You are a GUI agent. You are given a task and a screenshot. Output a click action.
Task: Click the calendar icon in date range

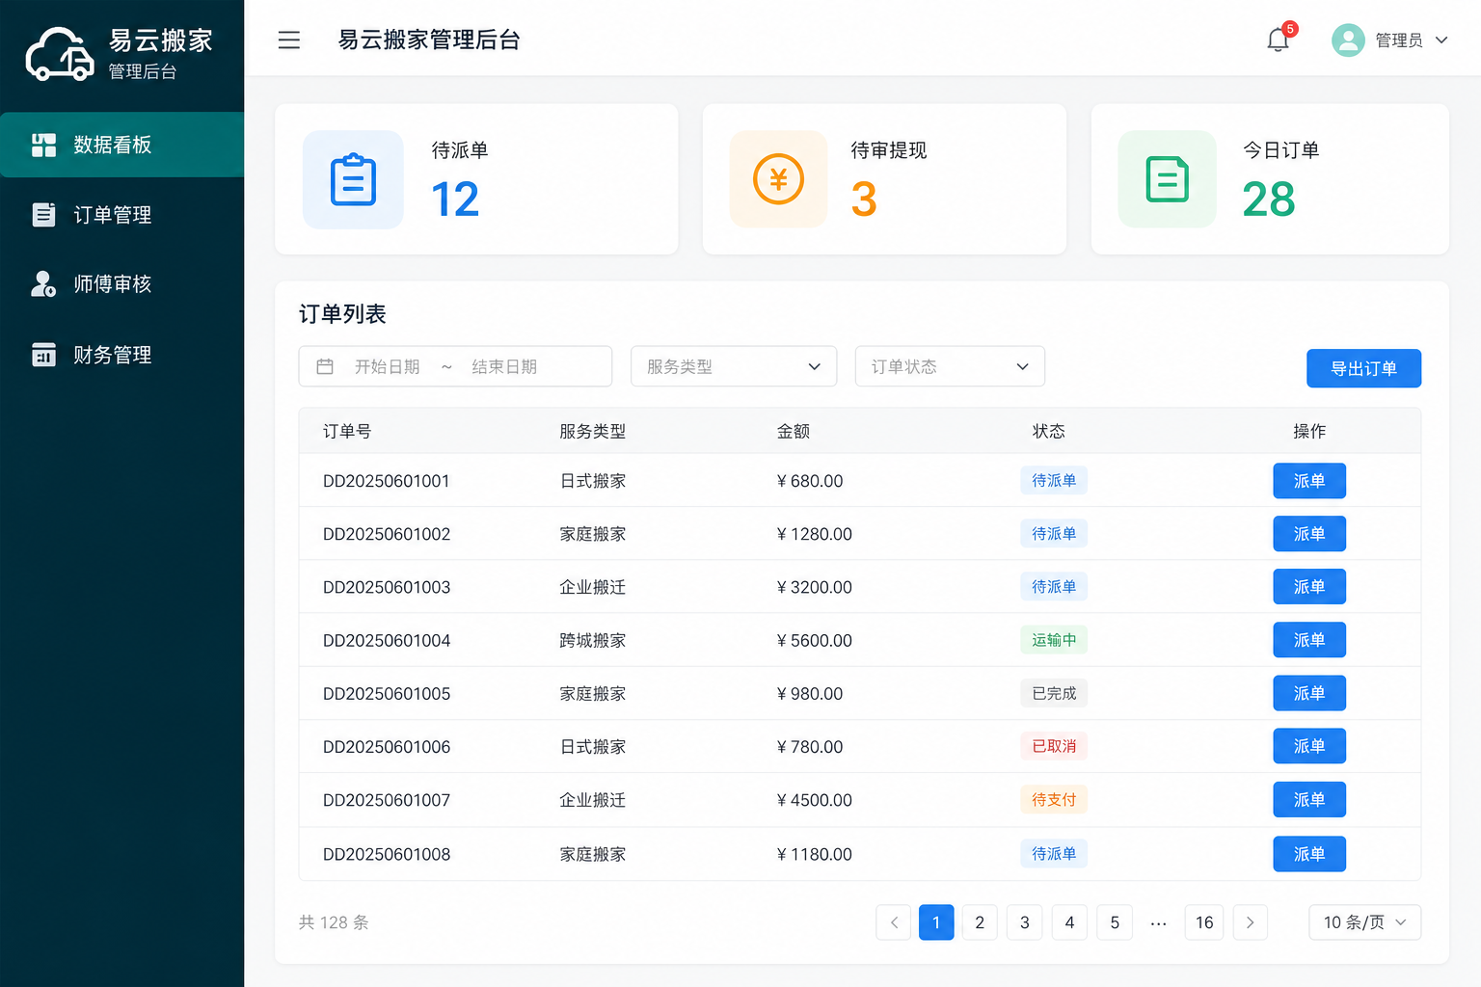(x=325, y=366)
